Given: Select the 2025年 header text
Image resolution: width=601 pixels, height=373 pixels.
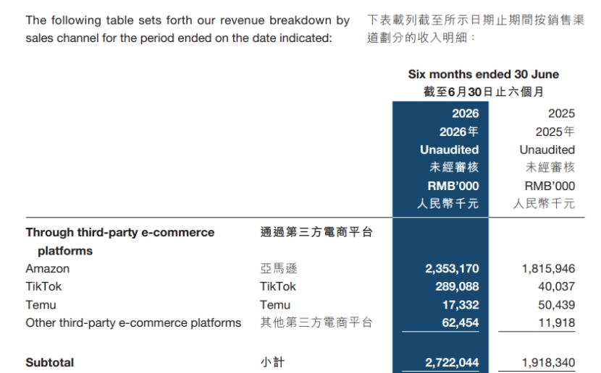Looking at the screenshot, I should pos(555,132).
